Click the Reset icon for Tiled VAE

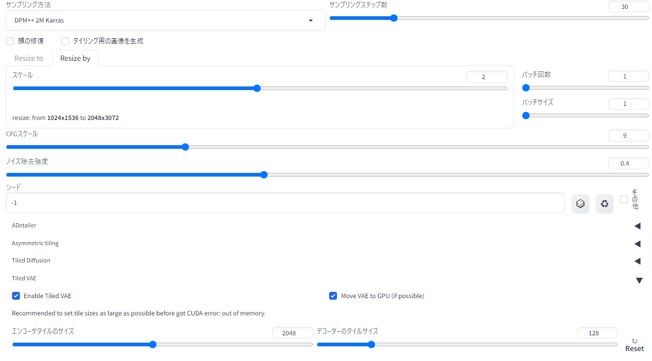click(635, 345)
